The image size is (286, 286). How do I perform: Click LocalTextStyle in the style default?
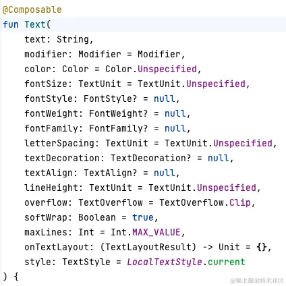[x=165, y=262]
